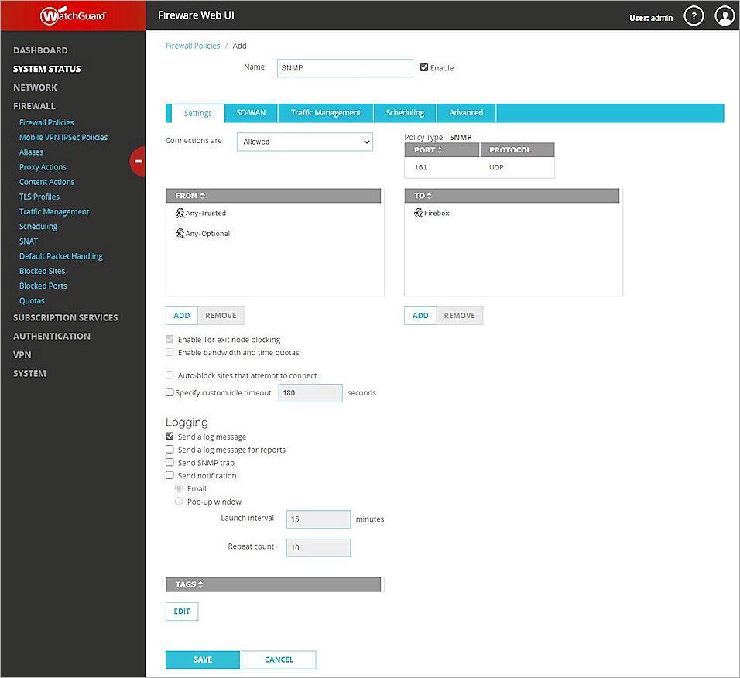Enable Send SNMP trap checkbox
This screenshot has width=740, height=678.
coord(170,463)
